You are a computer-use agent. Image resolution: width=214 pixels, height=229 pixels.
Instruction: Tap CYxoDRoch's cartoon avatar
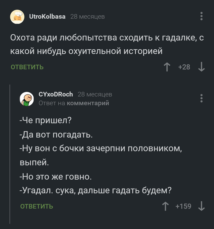click(x=27, y=99)
